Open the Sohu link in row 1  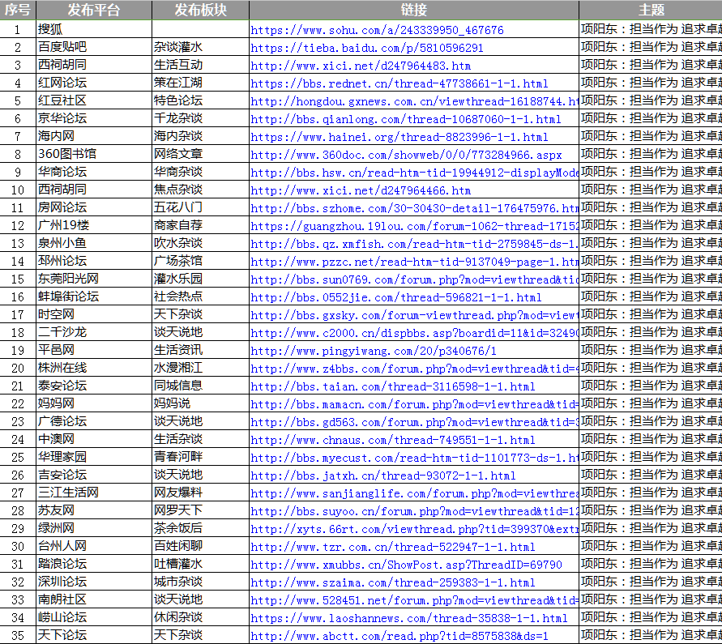click(x=377, y=30)
